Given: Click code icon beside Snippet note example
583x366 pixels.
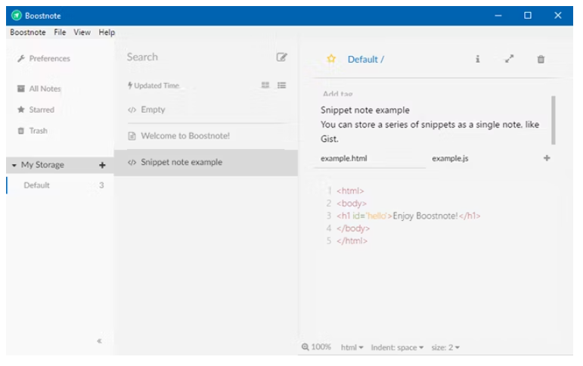Looking at the screenshot, I should (132, 162).
